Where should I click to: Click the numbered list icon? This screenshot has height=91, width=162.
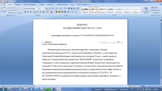tap(61, 9)
